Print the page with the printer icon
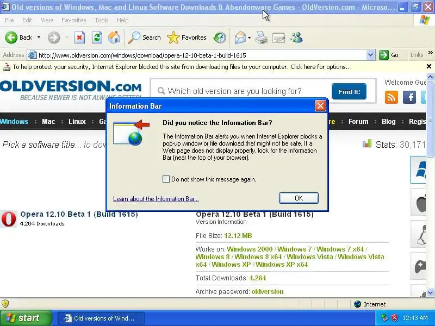 pyautogui.click(x=262, y=37)
